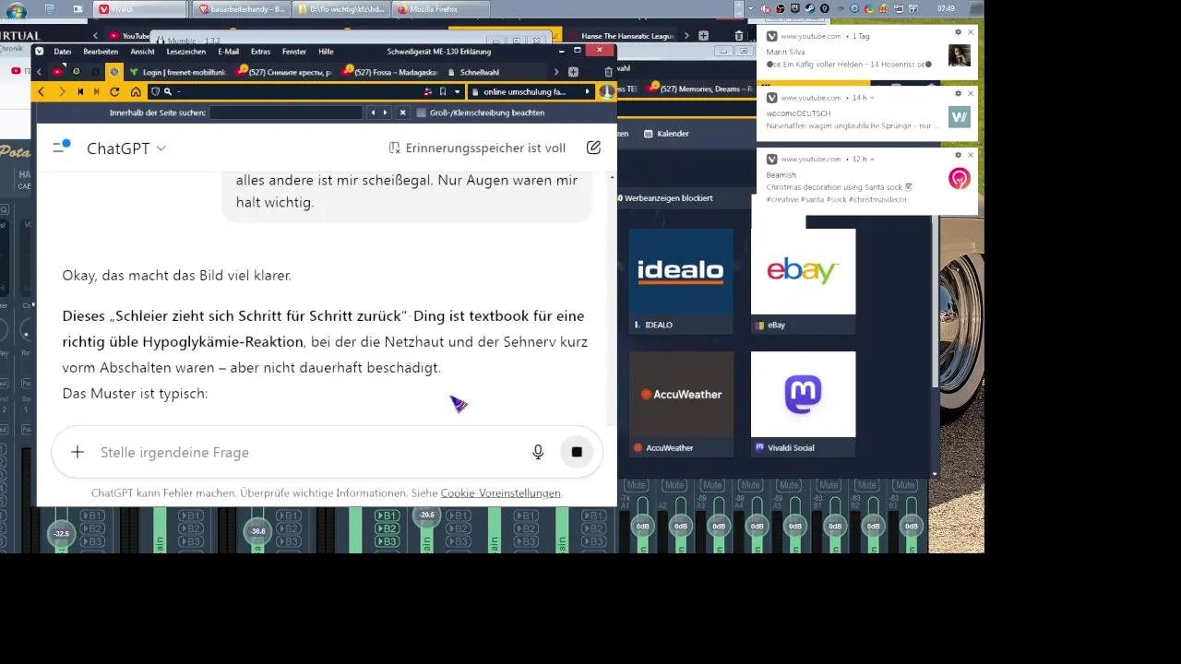Mute bus A2 in the mixer
The width and height of the screenshot is (1181, 664).
click(x=674, y=485)
